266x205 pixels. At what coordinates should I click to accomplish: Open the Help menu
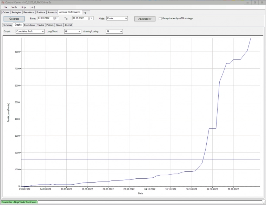(x=23, y=7)
